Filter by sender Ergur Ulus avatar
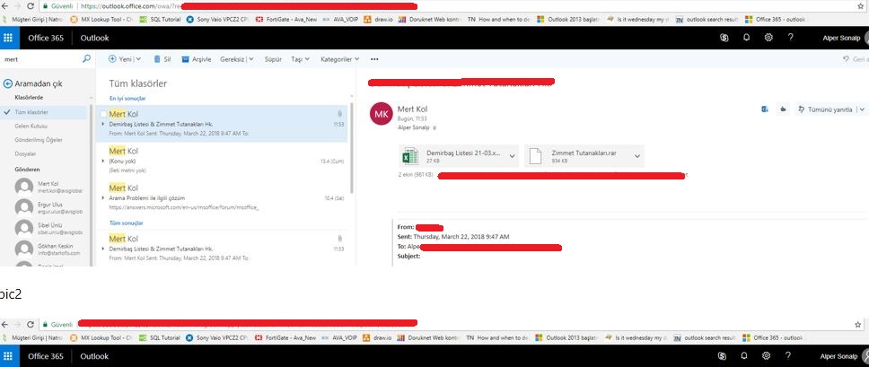 24,207
